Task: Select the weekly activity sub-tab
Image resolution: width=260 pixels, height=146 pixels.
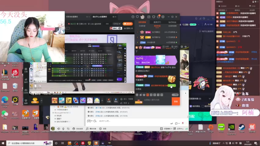Action: [157, 26]
